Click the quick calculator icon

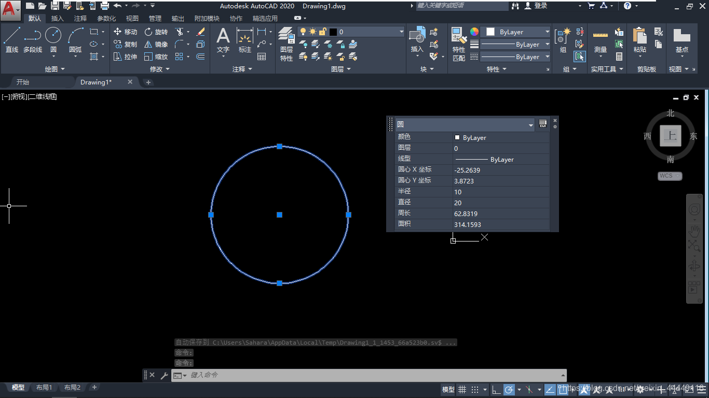click(619, 56)
